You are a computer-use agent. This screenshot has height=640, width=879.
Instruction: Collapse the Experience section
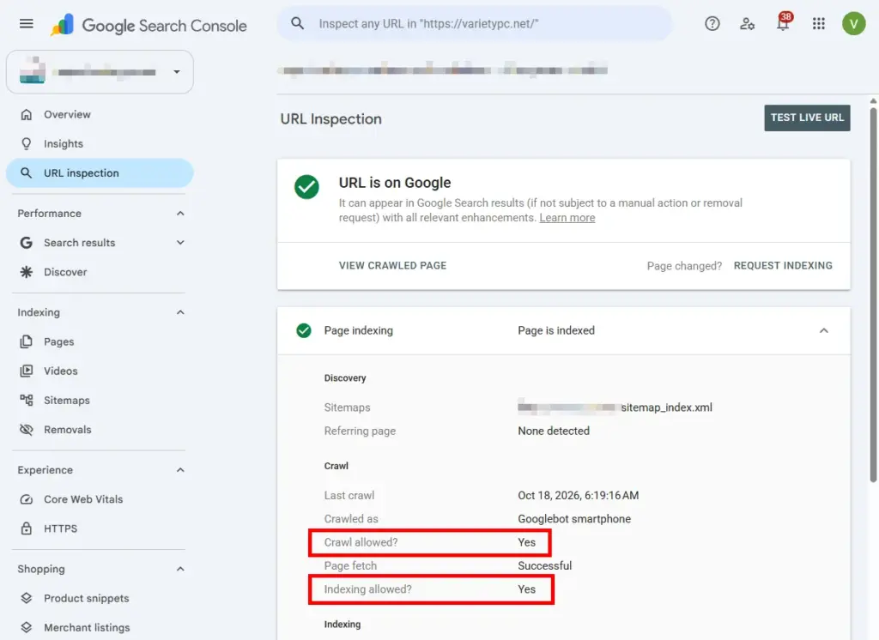(x=180, y=469)
